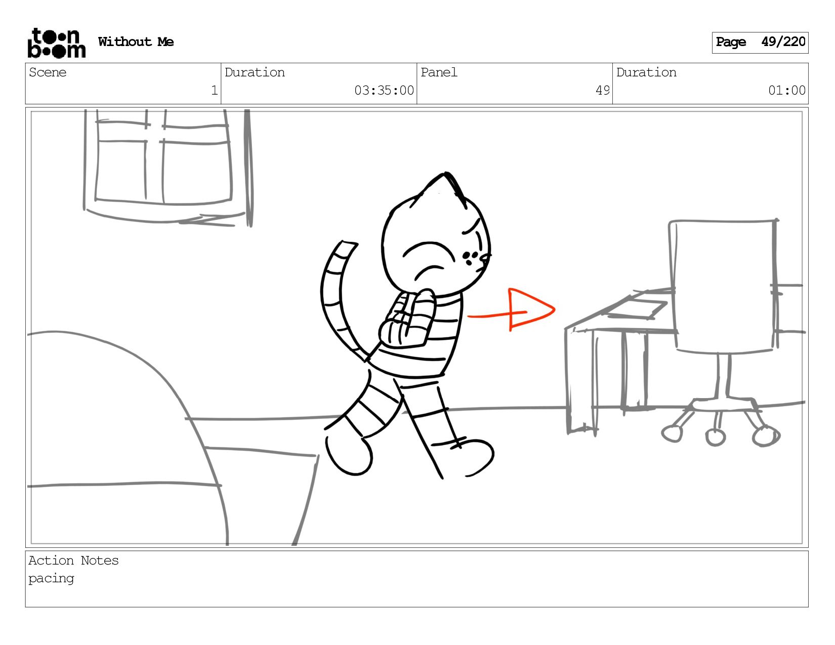Screen dimensions: 835x645
Task: Click the 'Without Me' project title
Action: point(136,42)
